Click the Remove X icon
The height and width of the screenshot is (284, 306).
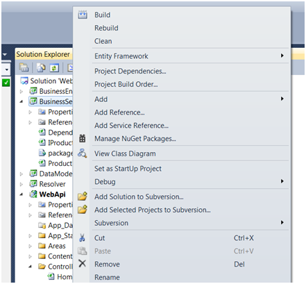coord(82,264)
